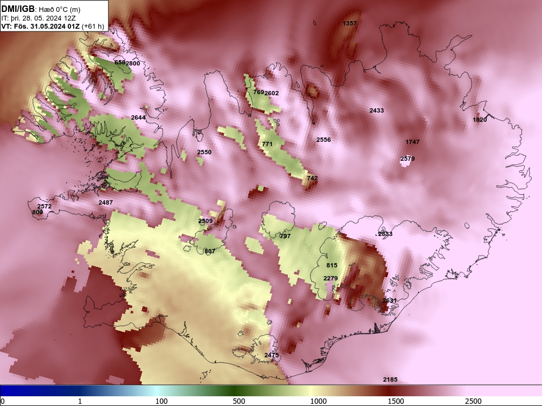The width and height of the screenshot is (542, 406).
Task: Click the map value 2800
Action: pyautogui.click(x=133, y=63)
